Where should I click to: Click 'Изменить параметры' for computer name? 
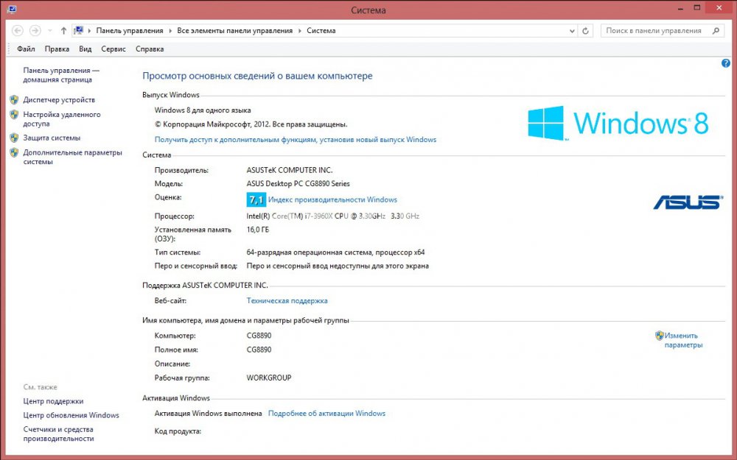(682, 340)
